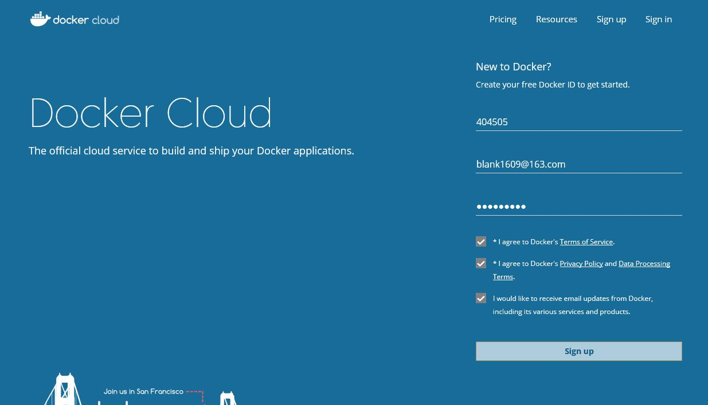Click the official cloud service tagline text
The width and height of the screenshot is (708, 405).
point(191,151)
